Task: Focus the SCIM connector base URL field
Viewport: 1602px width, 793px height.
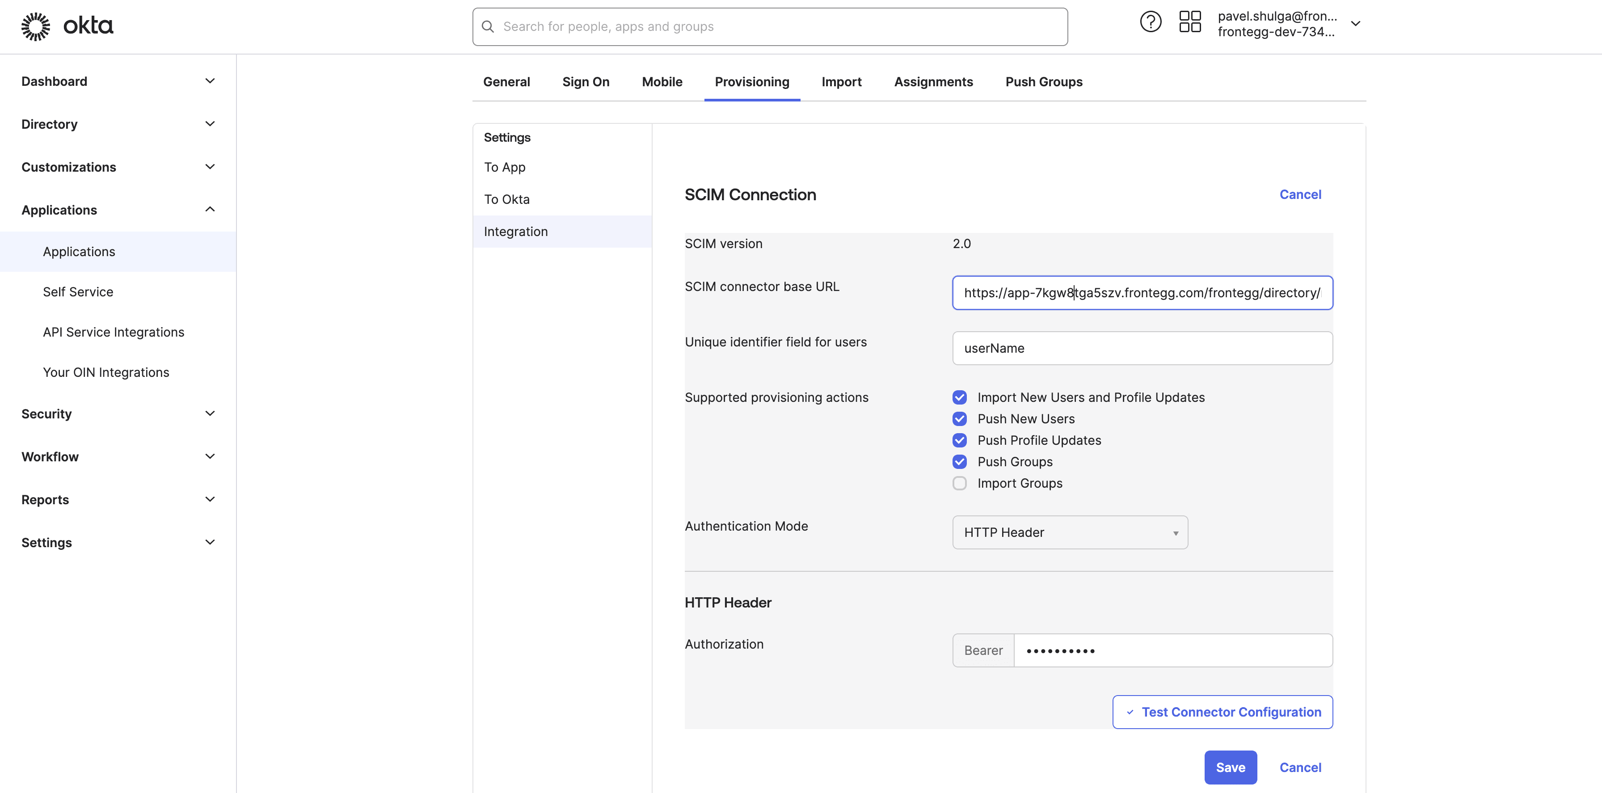Action: pyautogui.click(x=1142, y=293)
